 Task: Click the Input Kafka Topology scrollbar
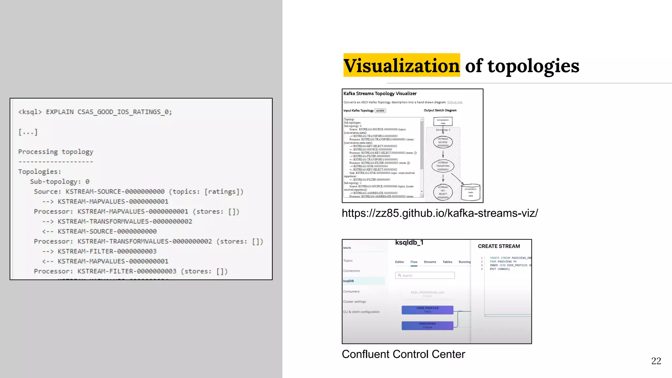click(422, 144)
